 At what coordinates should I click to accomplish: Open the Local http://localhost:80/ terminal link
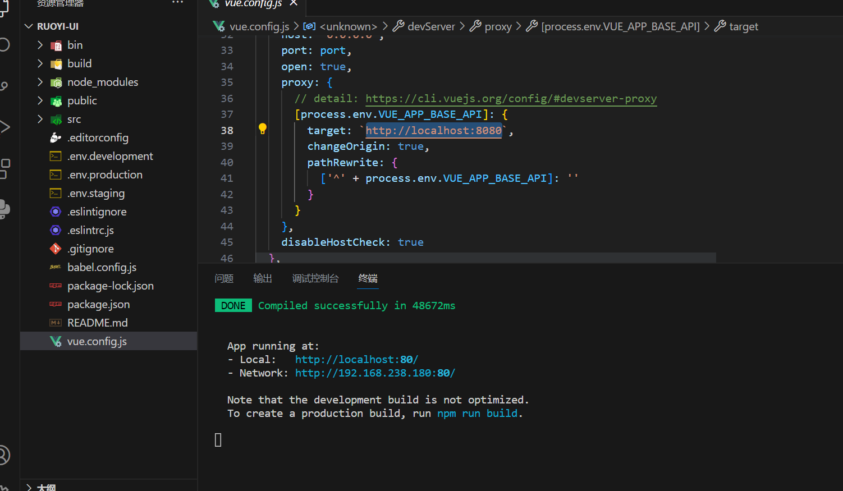356,360
